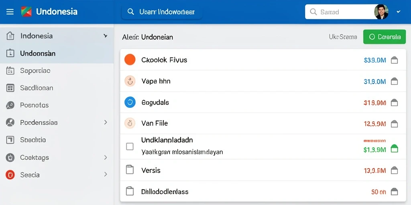Click the Undonesia logo icon
411x205 pixels.
tap(26, 12)
